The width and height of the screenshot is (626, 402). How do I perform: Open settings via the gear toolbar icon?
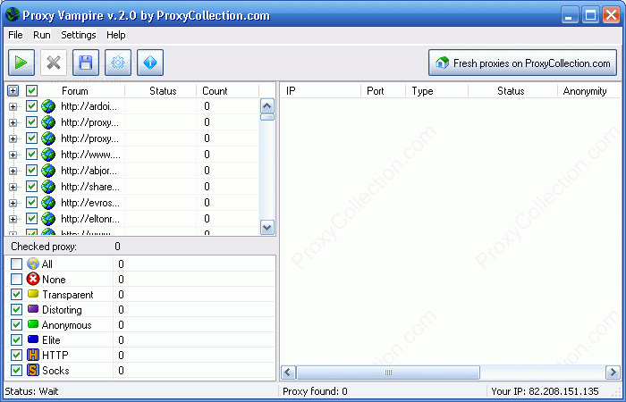pos(118,63)
